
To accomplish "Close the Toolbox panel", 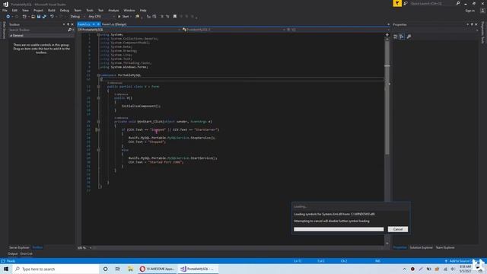I will point(72,24).
